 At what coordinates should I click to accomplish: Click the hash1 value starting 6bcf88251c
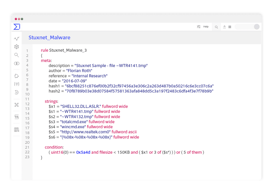point(139,86)
